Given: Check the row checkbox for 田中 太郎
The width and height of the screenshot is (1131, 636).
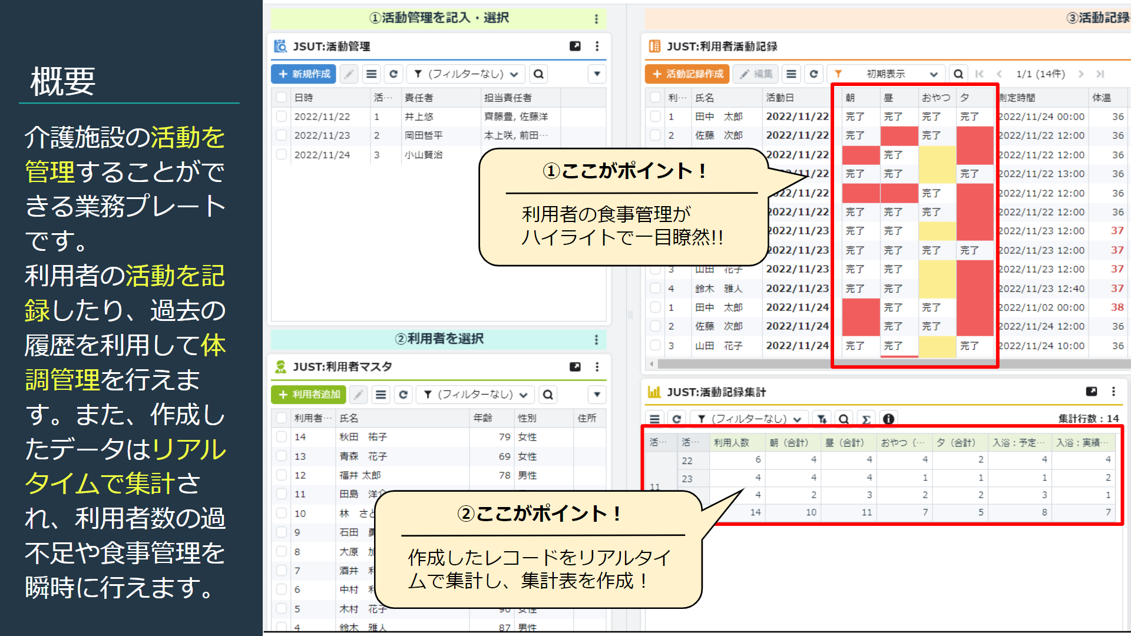Looking at the screenshot, I should coord(655,116).
